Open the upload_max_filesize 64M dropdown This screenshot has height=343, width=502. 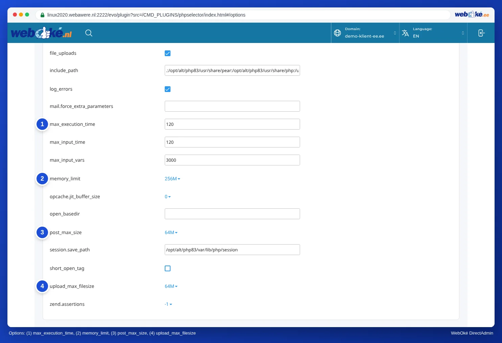(171, 286)
